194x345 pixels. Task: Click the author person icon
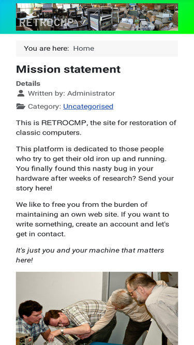point(21,93)
